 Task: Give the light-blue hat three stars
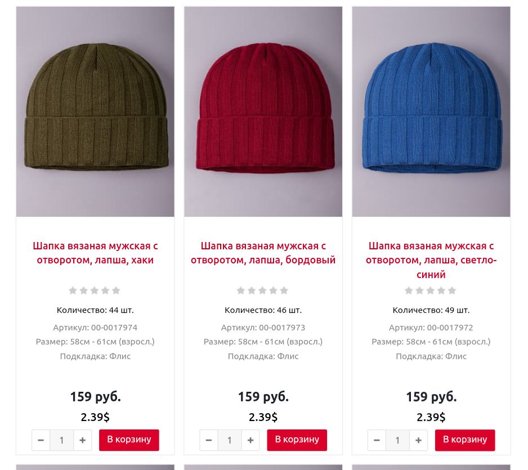tap(431, 290)
